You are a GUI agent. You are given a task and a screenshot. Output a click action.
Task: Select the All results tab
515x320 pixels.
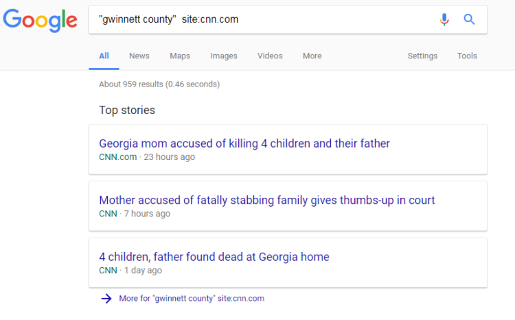click(x=104, y=56)
